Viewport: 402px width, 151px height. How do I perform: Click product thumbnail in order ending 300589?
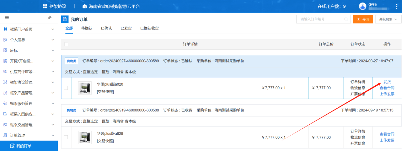[x=85, y=88]
